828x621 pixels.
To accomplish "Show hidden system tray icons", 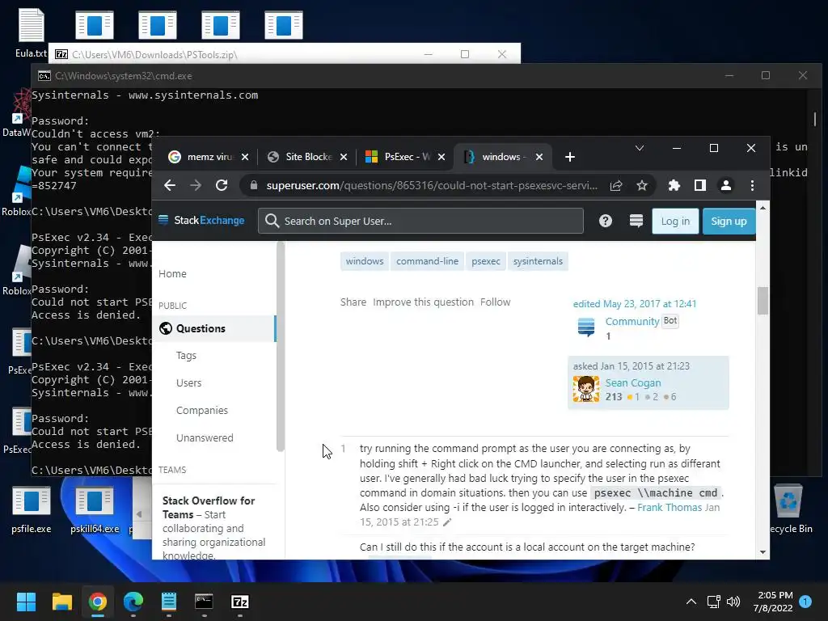I will pyautogui.click(x=691, y=602).
